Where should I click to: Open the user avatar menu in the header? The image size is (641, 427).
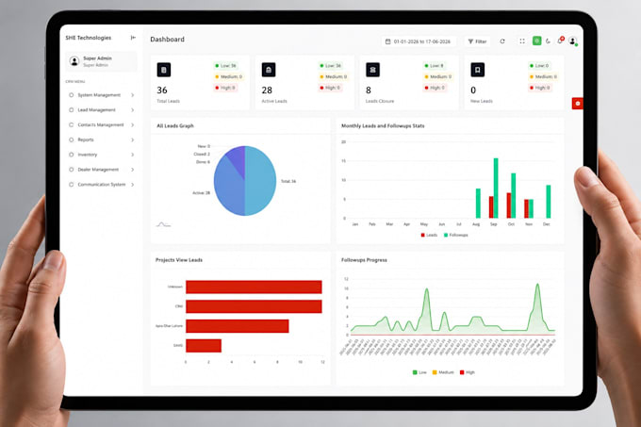tap(573, 41)
